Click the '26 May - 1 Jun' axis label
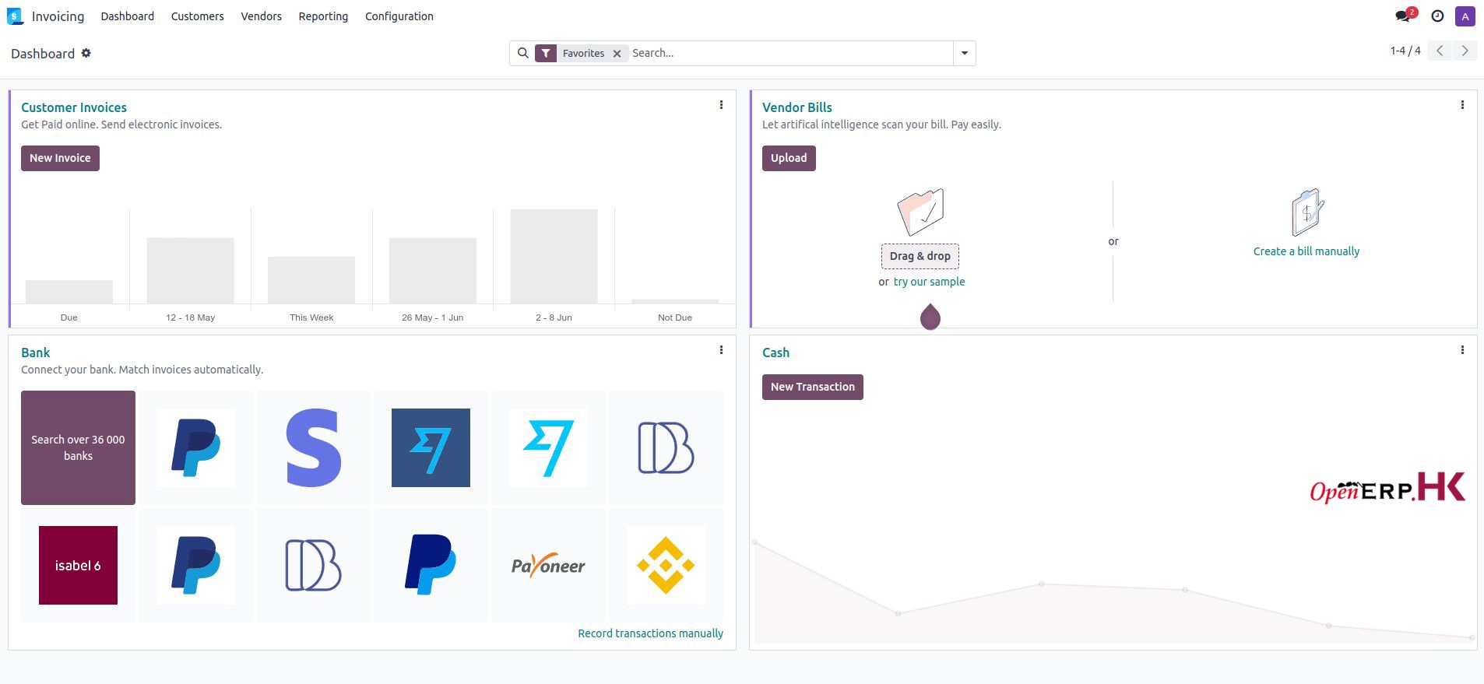Viewport: 1484px width, 684px height. 432,317
